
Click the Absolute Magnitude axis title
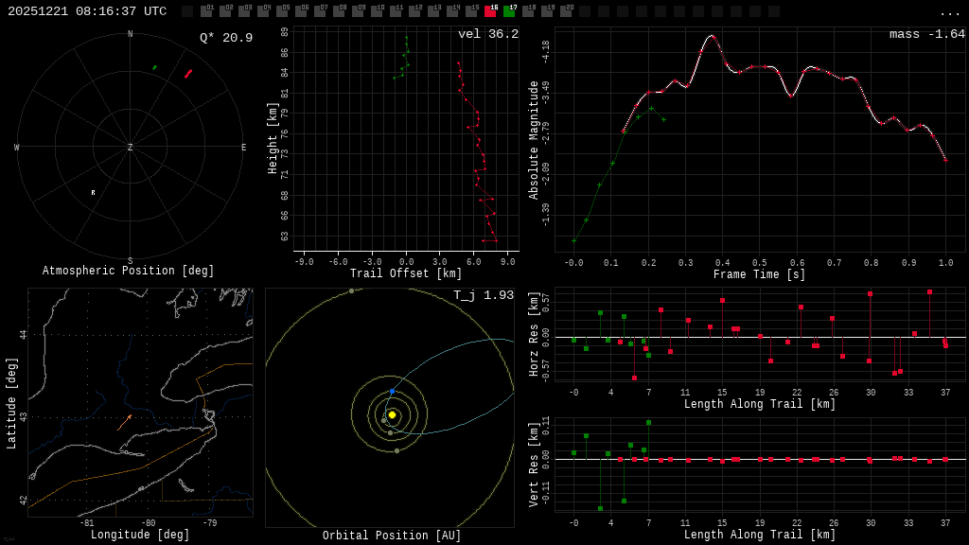click(x=534, y=140)
